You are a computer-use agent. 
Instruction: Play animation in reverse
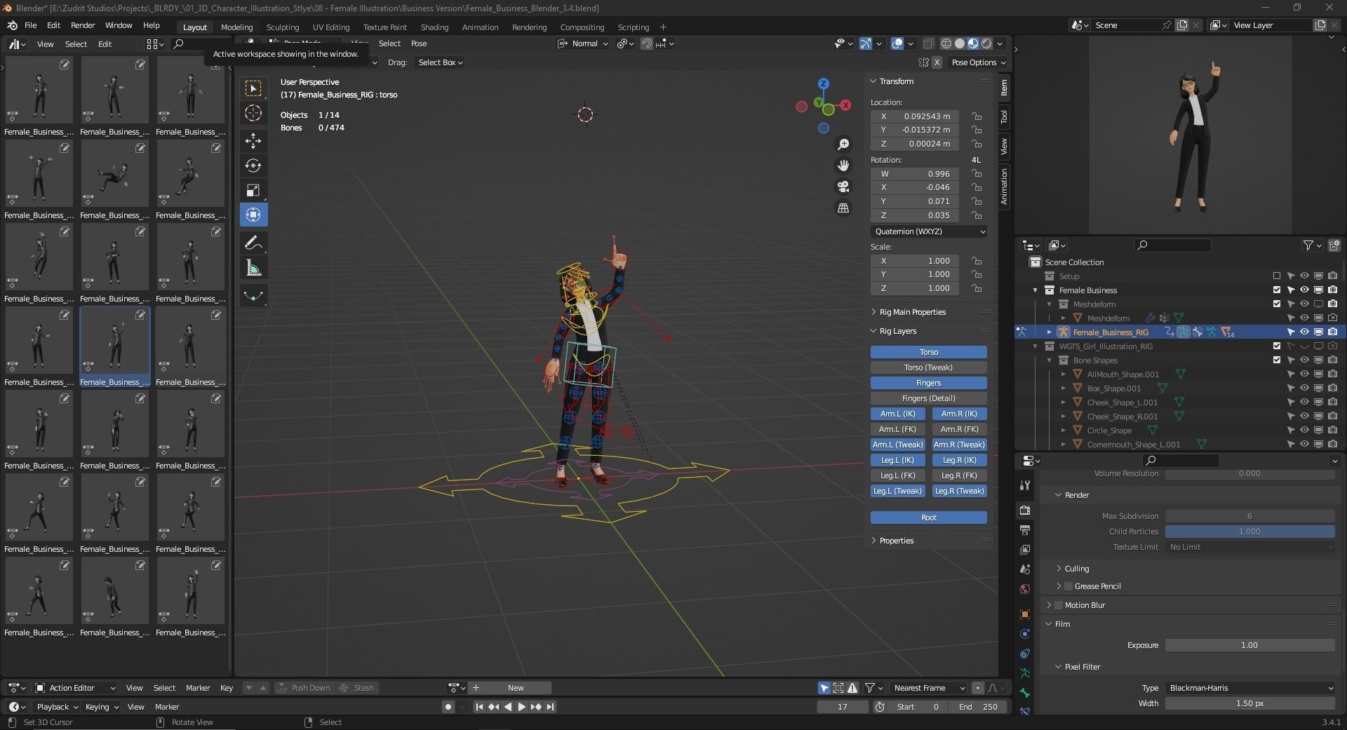(508, 707)
